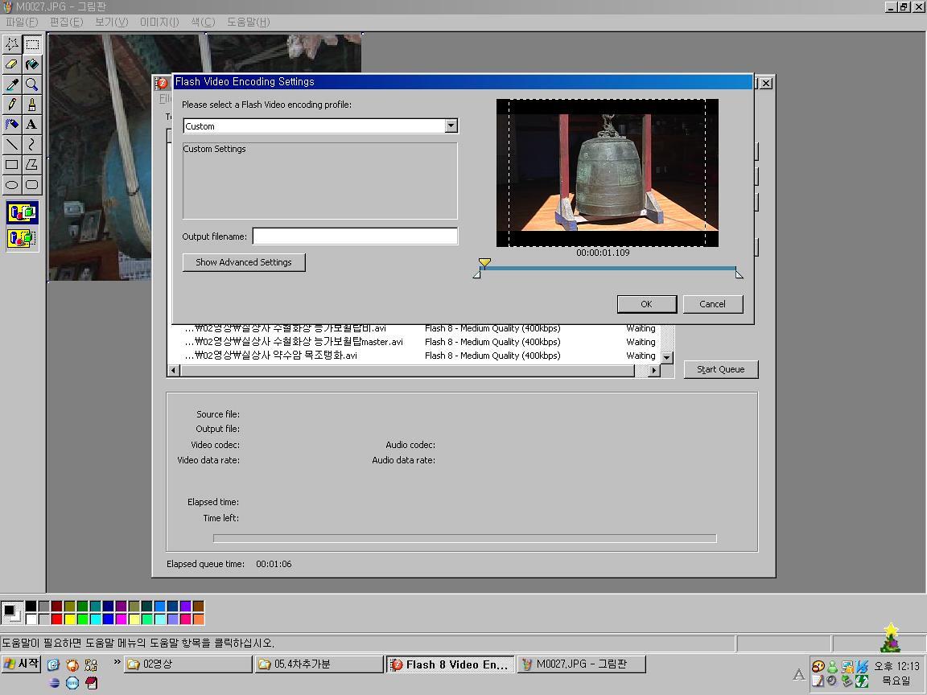
Task: Select the Rounded Rectangle tool
Action: pyautogui.click(x=32, y=185)
